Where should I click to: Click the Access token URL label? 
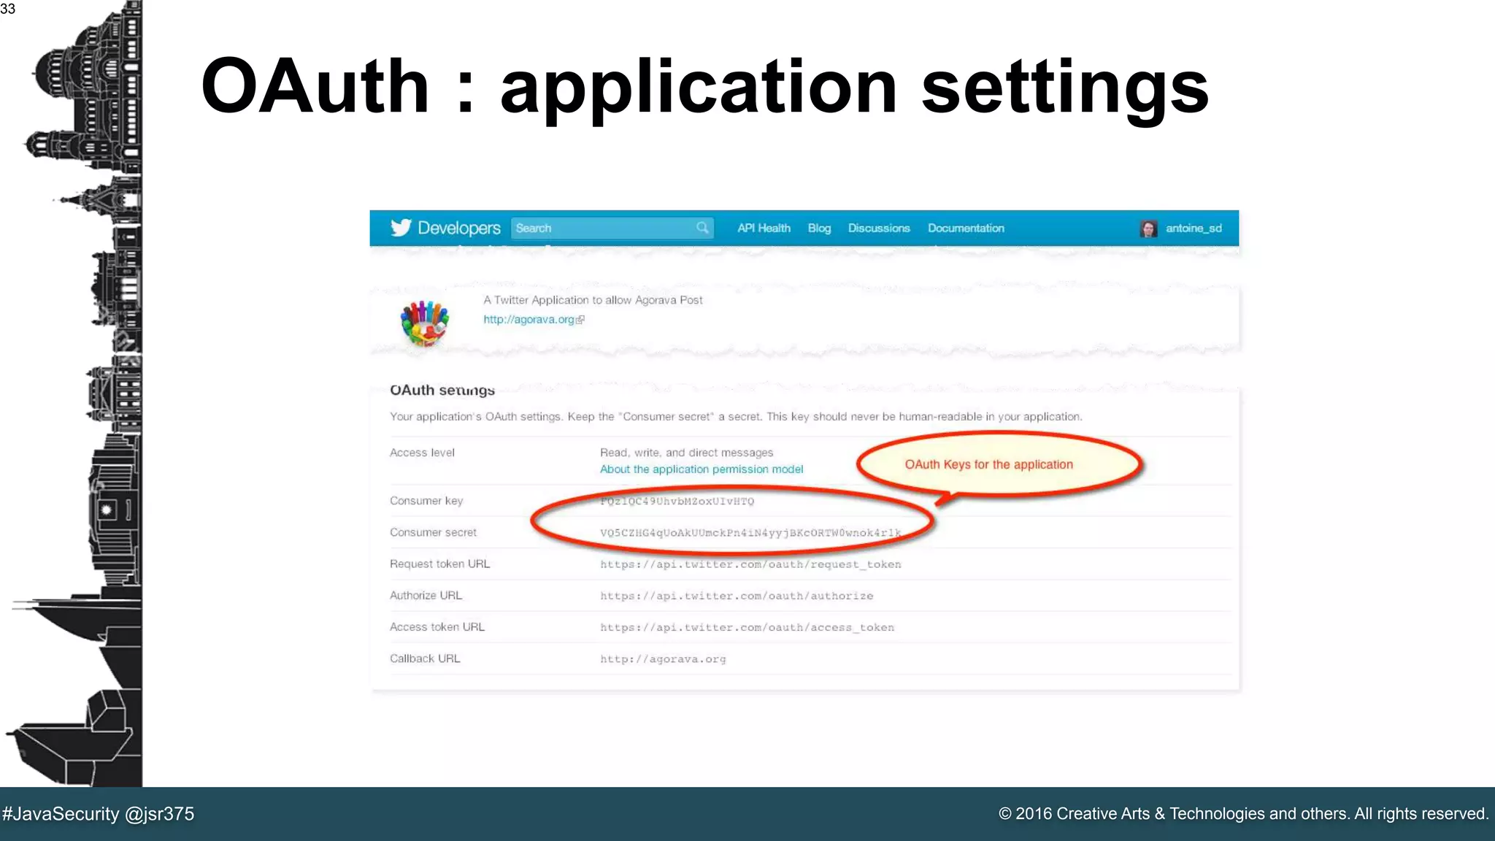click(437, 626)
